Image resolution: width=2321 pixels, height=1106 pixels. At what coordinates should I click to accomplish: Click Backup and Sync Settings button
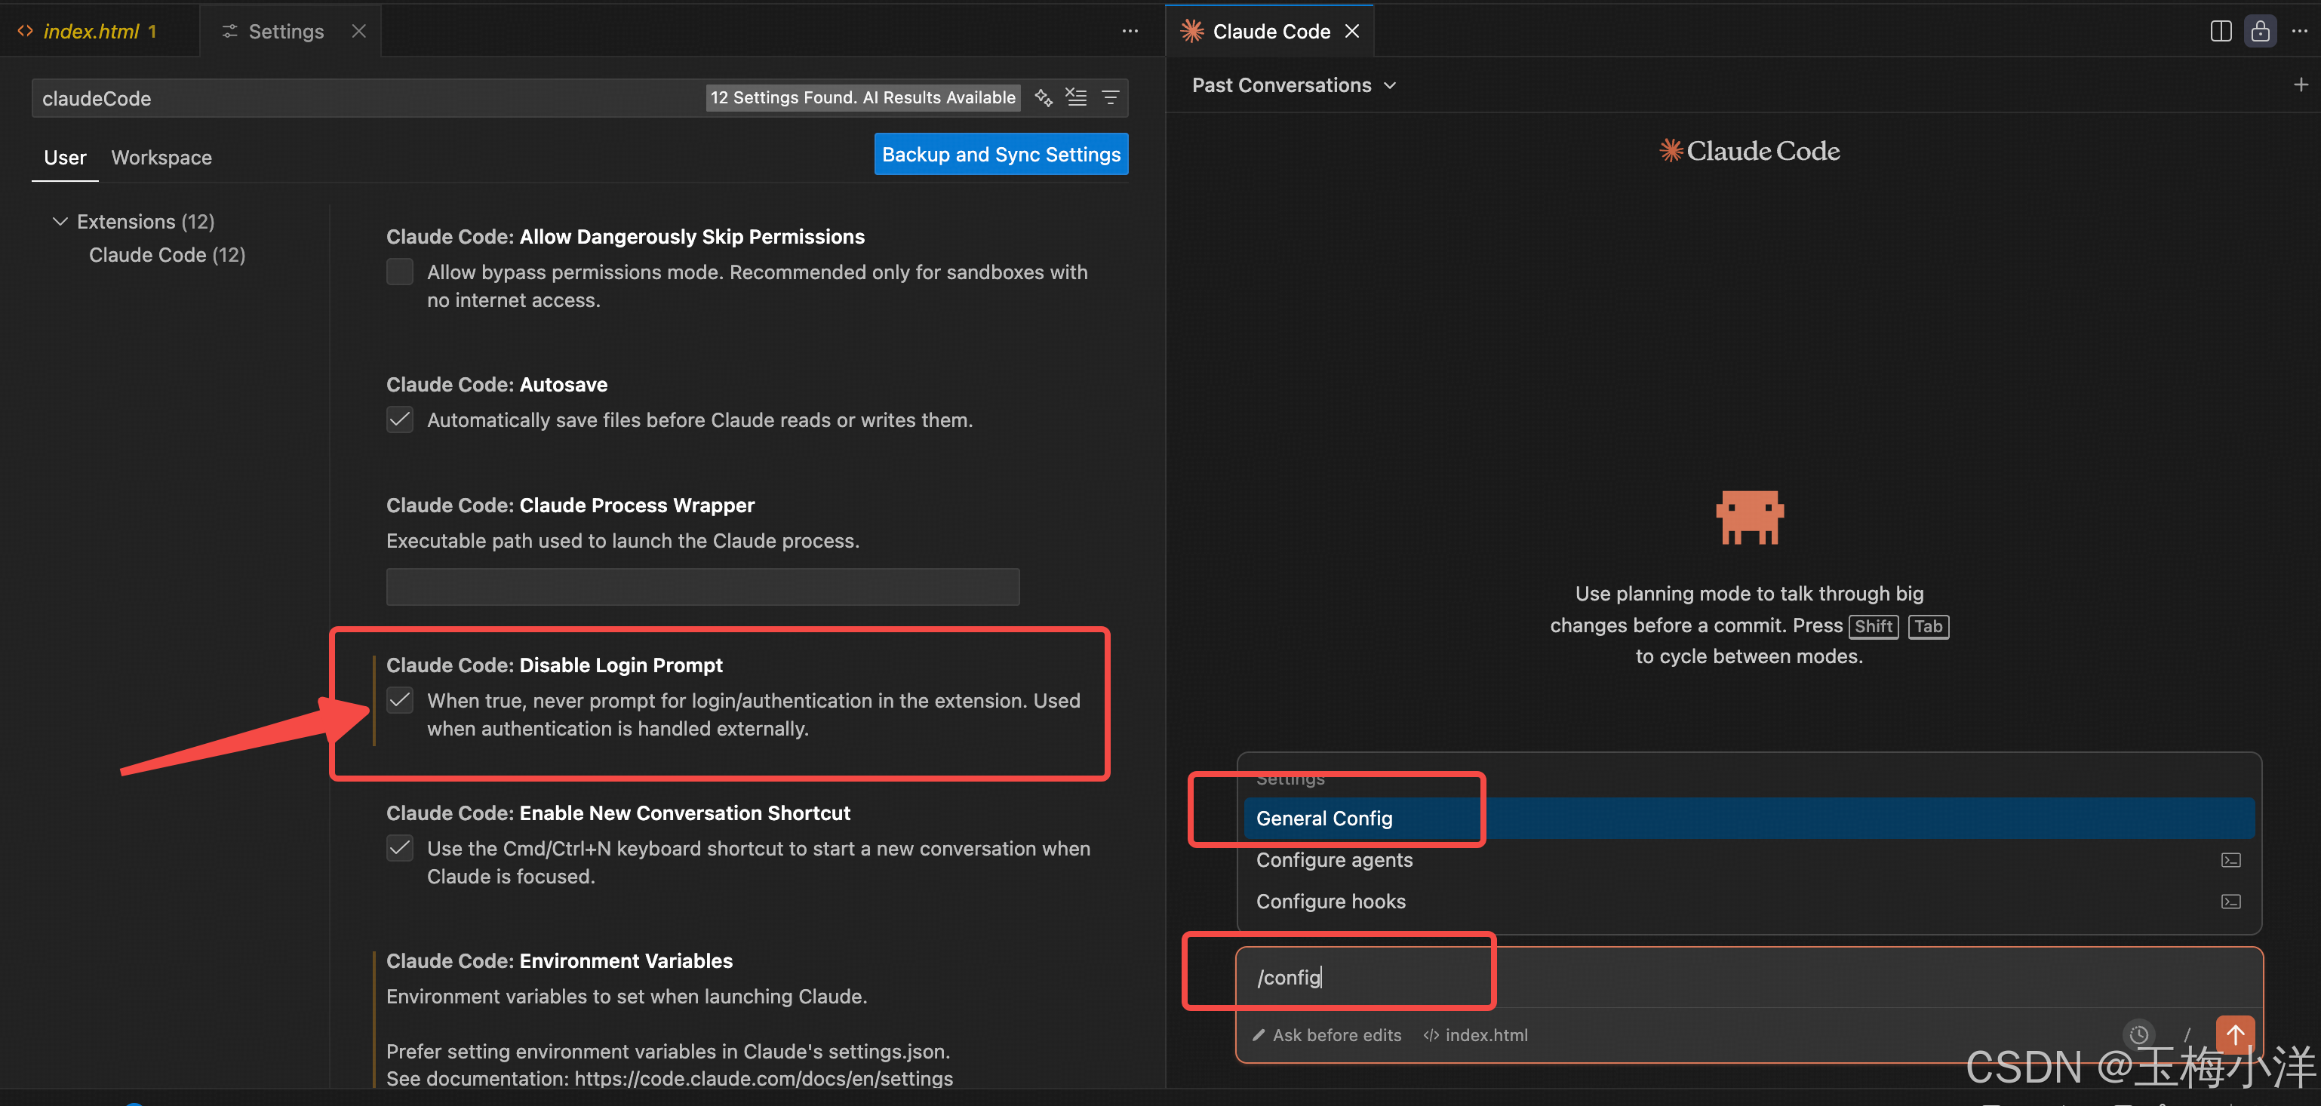[1000, 153]
